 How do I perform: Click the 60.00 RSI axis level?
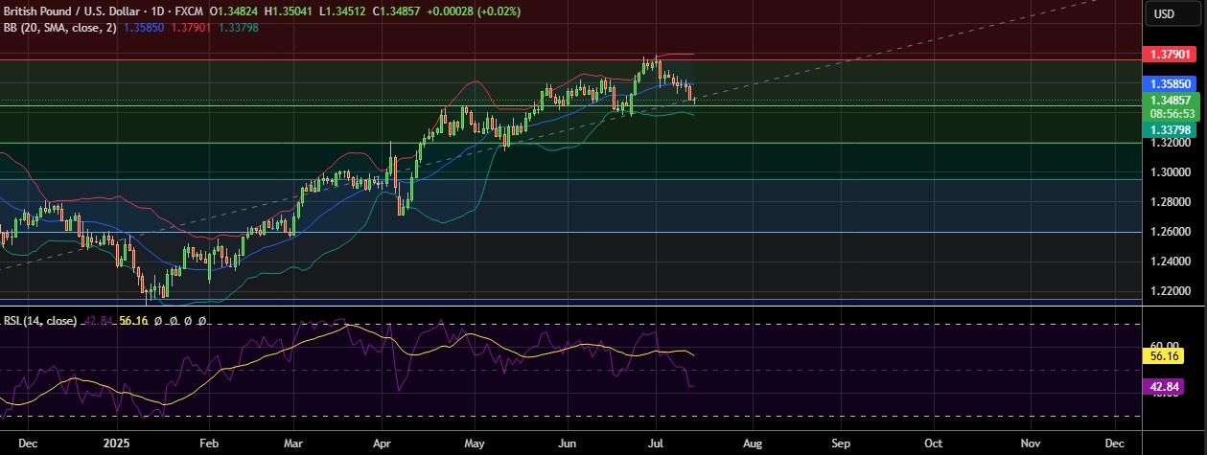tap(1166, 343)
